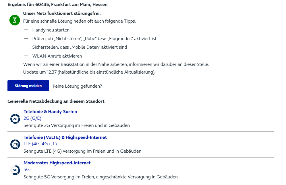Image resolution: width=286 pixels, height=185 pixels.
Task: Select the LTE (4G, 4G+, L) link
Action: 40,144
